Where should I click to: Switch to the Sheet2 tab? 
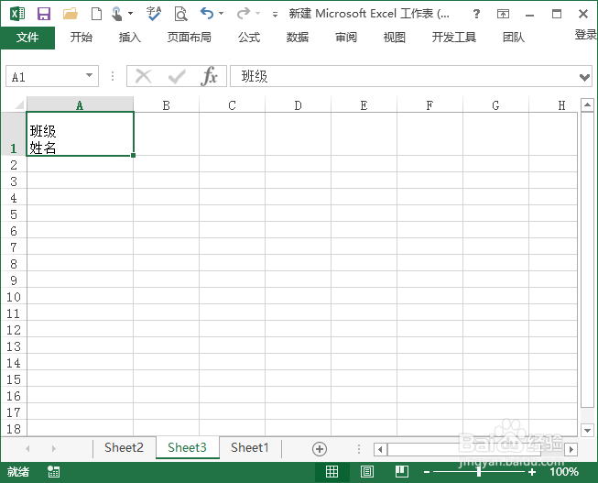(x=124, y=447)
